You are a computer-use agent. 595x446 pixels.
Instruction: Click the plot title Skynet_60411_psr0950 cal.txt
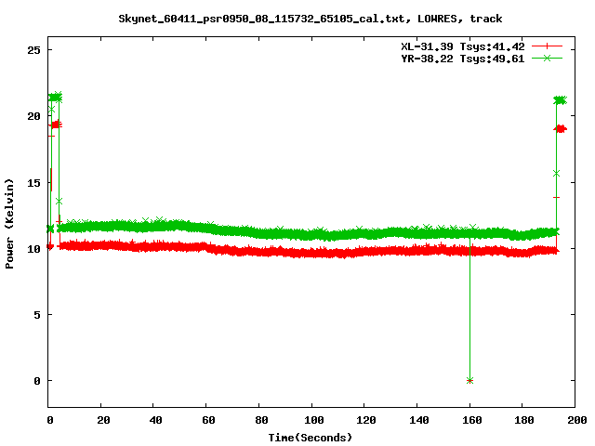(310, 19)
